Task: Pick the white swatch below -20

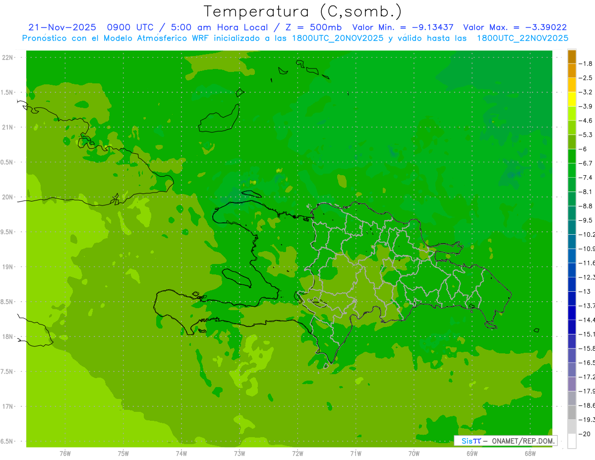Action: (572, 441)
